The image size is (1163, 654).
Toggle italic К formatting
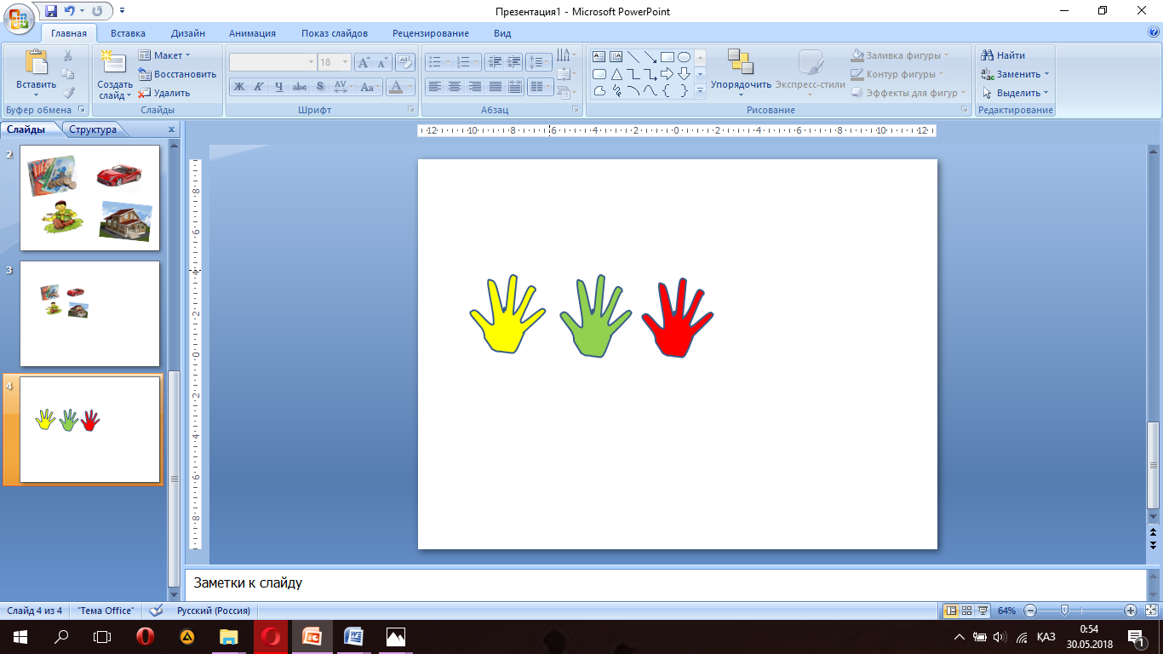(x=259, y=87)
